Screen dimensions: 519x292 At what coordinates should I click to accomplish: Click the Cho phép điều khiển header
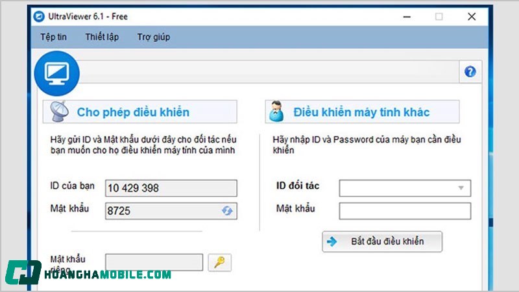(x=133, y=112)
